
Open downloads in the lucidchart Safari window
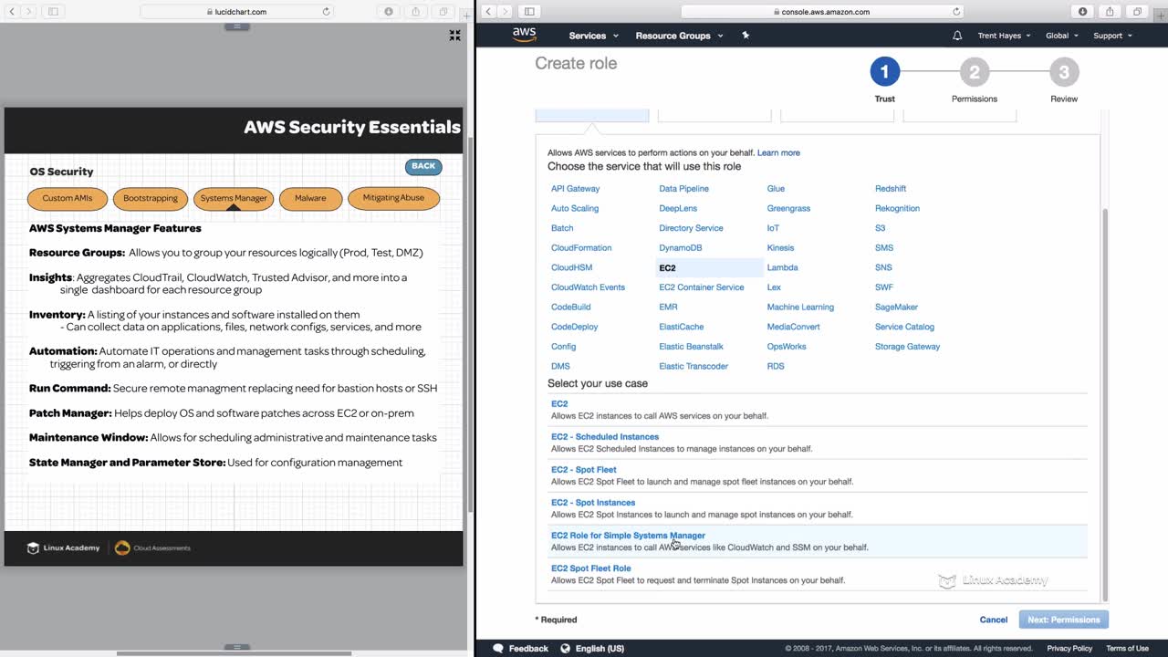[389, 12]
